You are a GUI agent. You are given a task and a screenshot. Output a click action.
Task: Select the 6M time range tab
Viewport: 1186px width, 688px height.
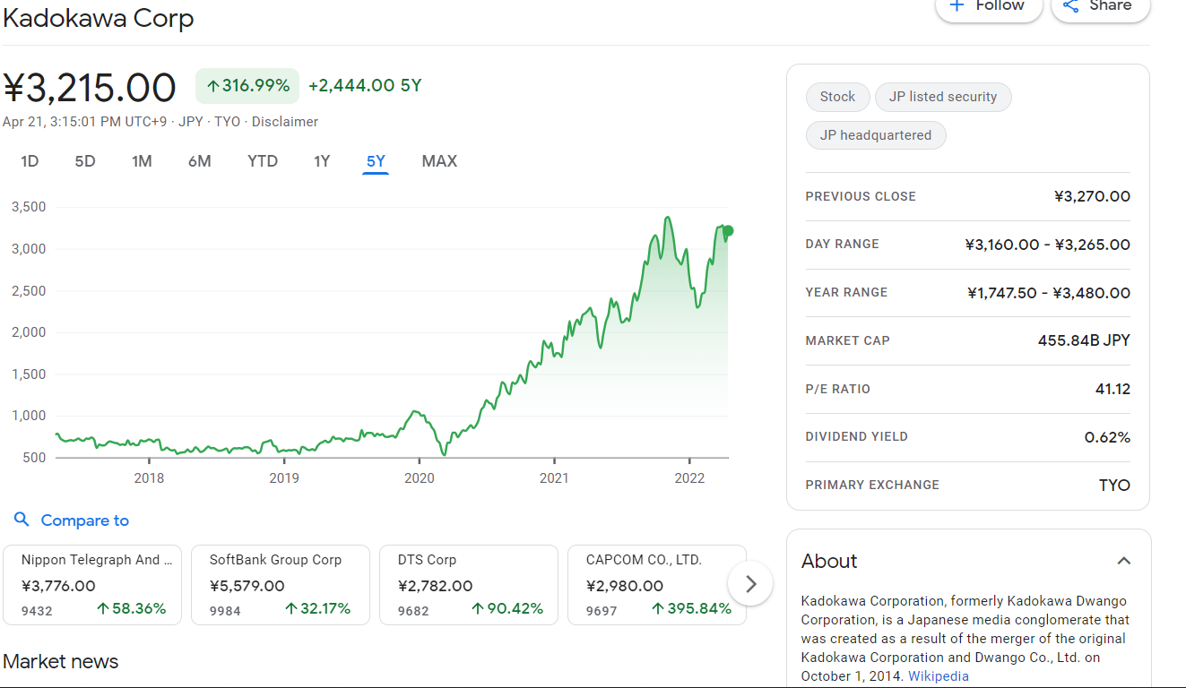200,161
